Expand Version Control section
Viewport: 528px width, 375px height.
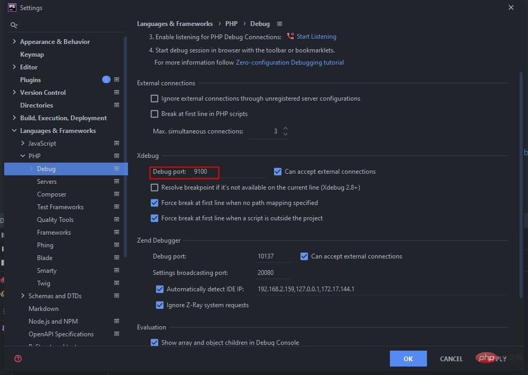14,92
